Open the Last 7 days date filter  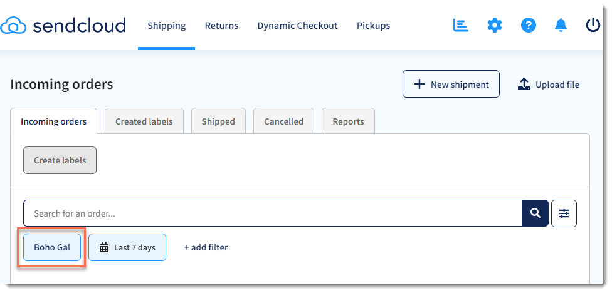click(127, 247)
